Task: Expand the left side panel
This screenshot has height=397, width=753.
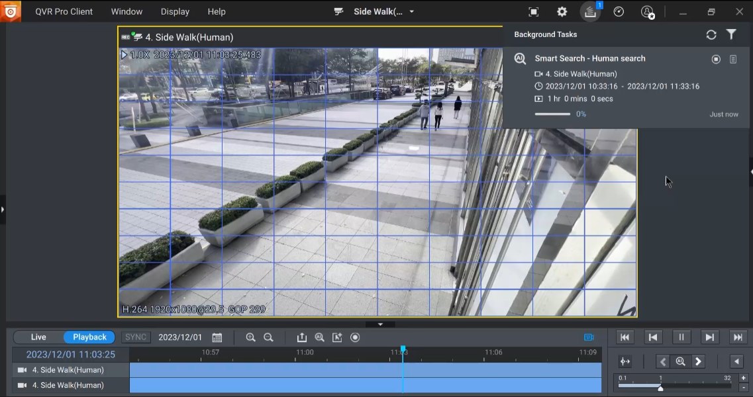Action: pos(3,210)
